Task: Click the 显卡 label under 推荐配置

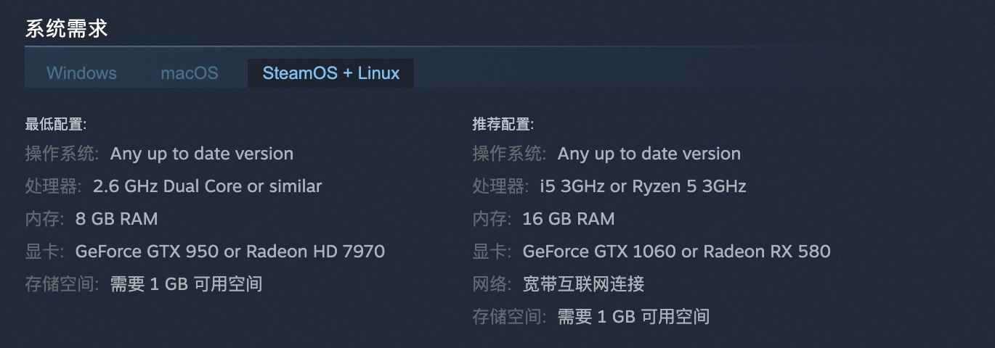Action: pos(491,252)
